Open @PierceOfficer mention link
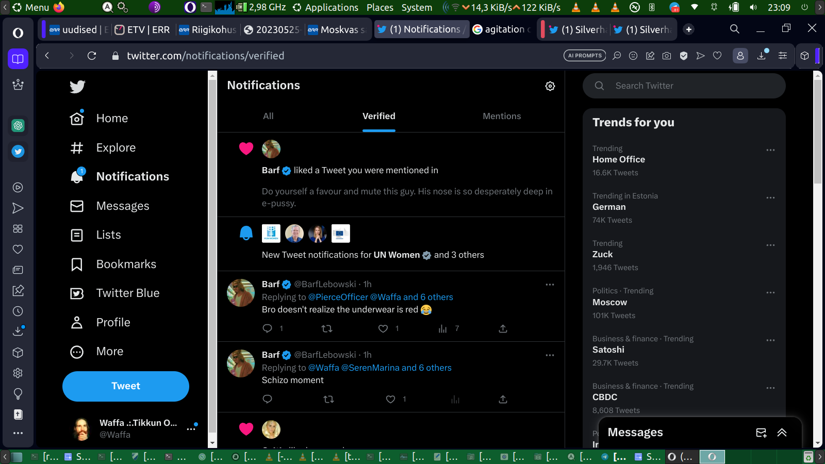825x464 pixels. (x=338, y=297)
